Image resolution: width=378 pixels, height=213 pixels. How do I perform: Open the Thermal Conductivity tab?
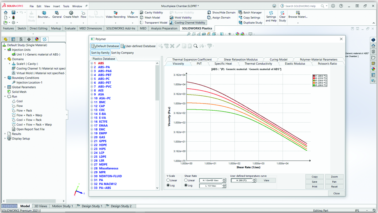[258, 63]
